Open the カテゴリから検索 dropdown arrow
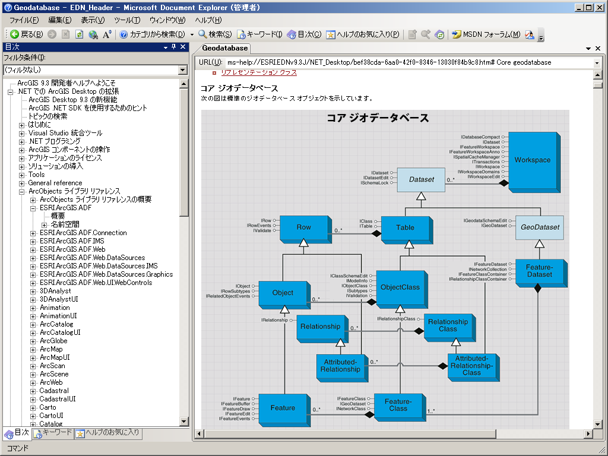 [x=192, y=34]
